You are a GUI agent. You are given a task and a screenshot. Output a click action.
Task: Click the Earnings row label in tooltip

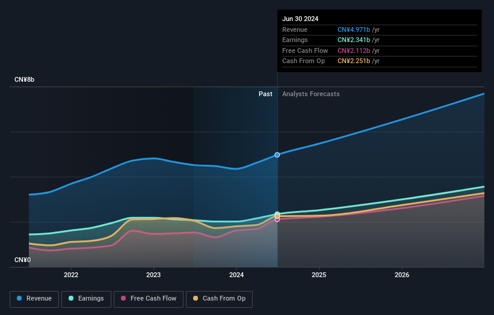(295, 40)
